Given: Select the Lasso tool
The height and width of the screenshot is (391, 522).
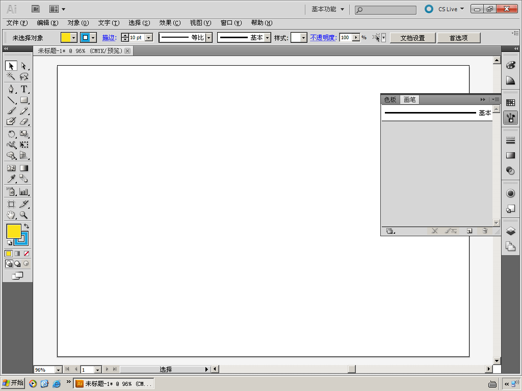Looking at the screenshot, I should (x=23, y=76).
